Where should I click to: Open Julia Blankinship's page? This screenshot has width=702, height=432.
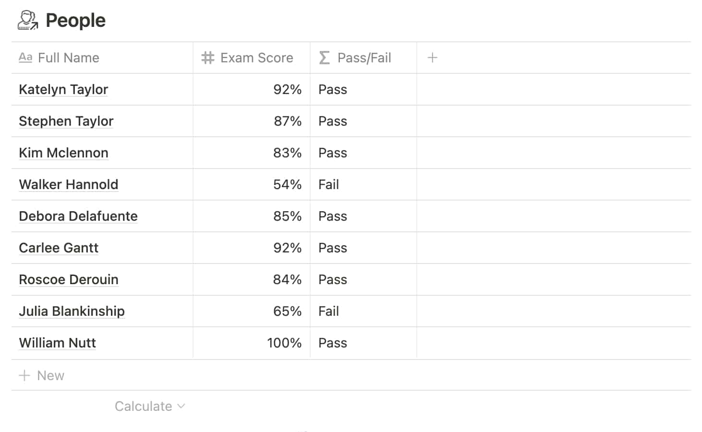point(72,311)
